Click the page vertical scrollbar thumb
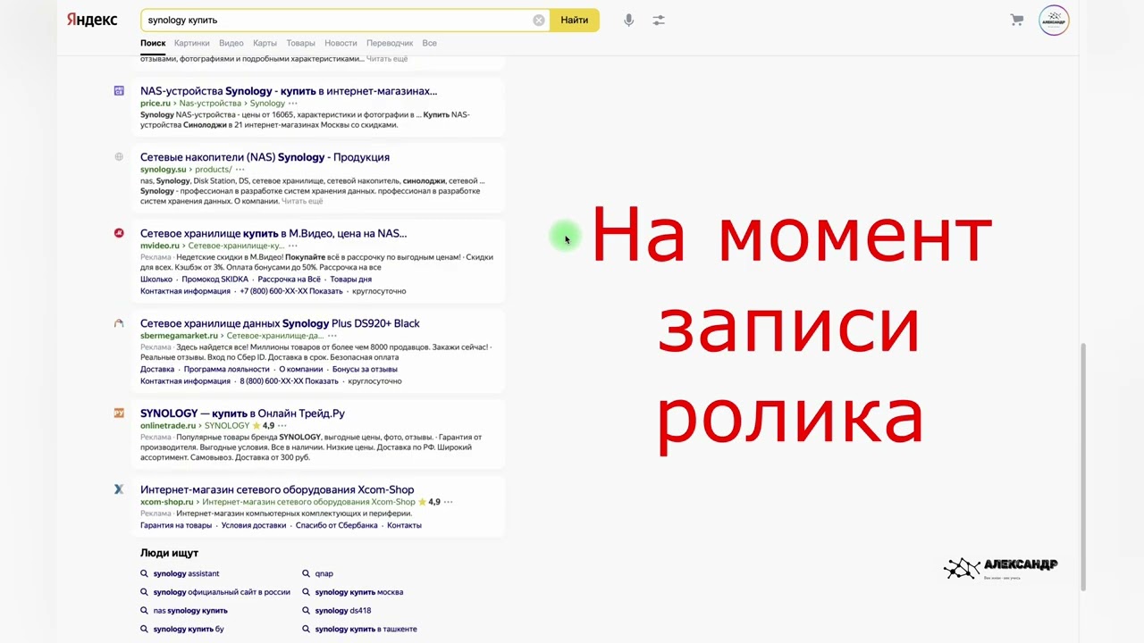 click(1083, 466)
